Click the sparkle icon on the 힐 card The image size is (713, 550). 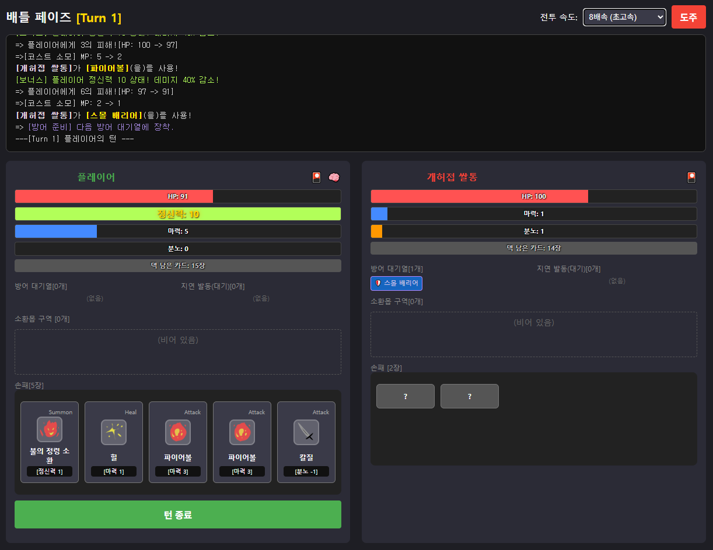[114, 432]
